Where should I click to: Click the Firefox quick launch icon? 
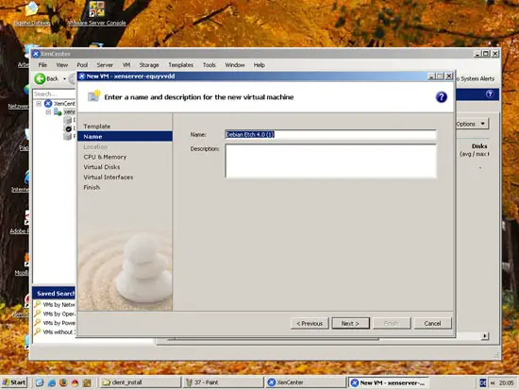(63, 382)
